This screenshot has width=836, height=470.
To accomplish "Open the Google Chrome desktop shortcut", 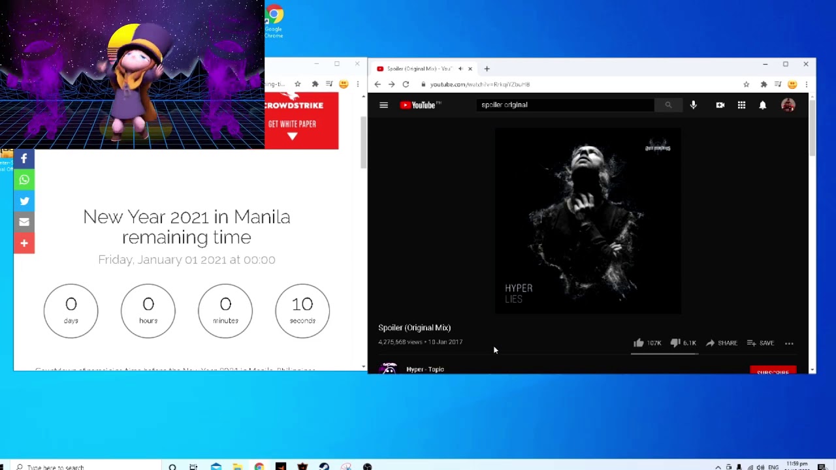I will click(274, 22).
